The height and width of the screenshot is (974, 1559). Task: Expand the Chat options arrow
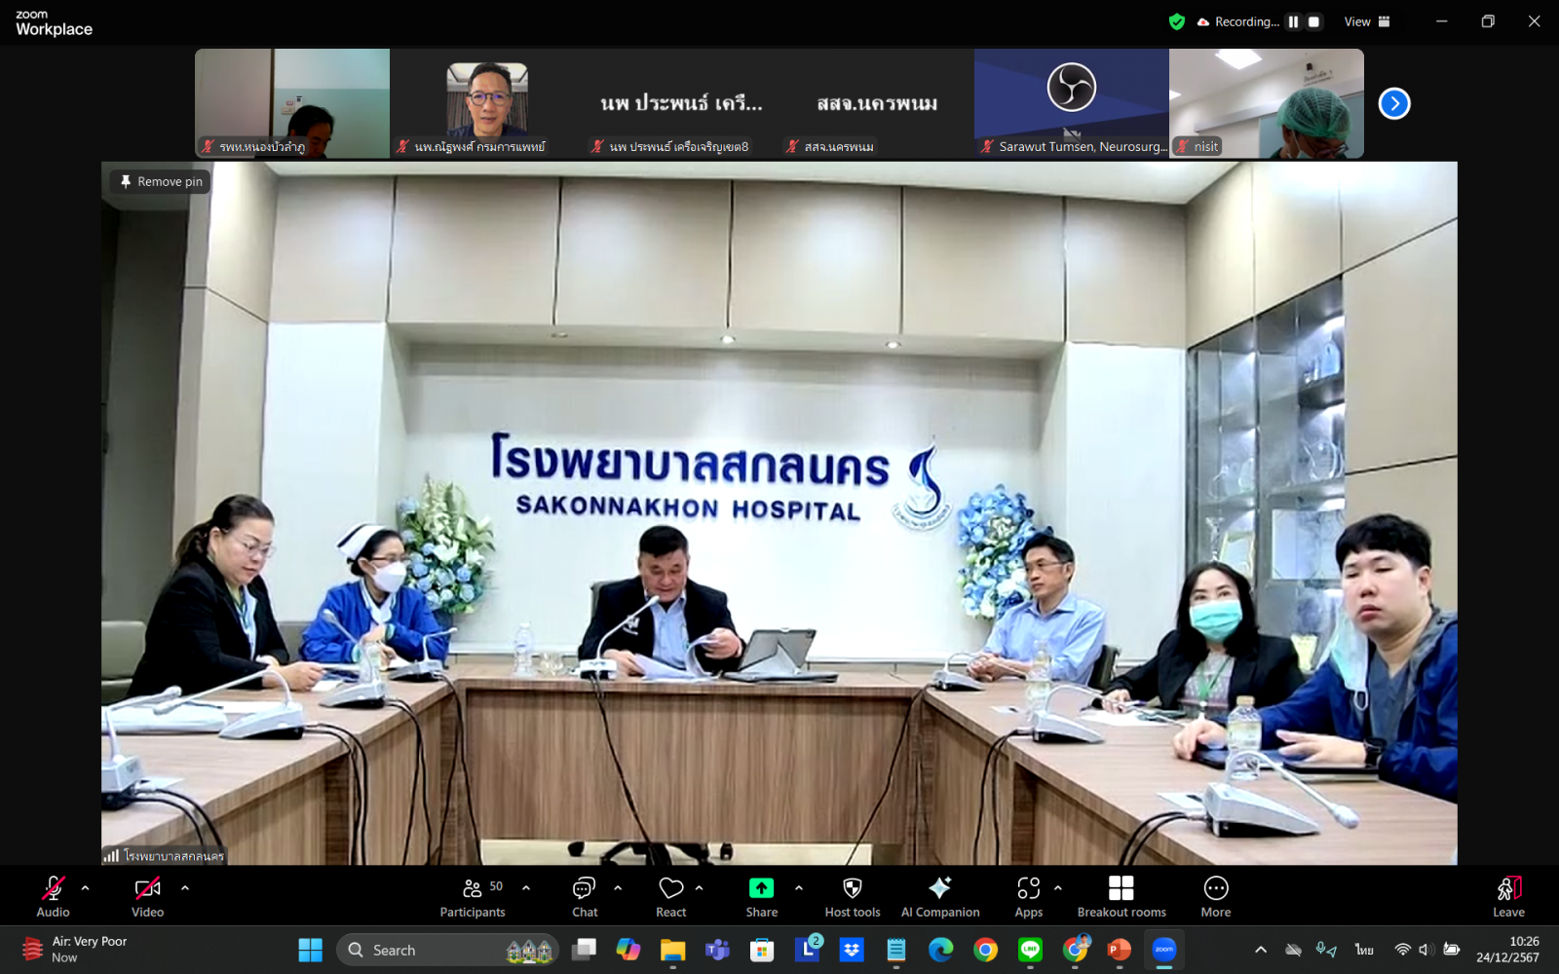pyautogui.click(x=618, y=888)
